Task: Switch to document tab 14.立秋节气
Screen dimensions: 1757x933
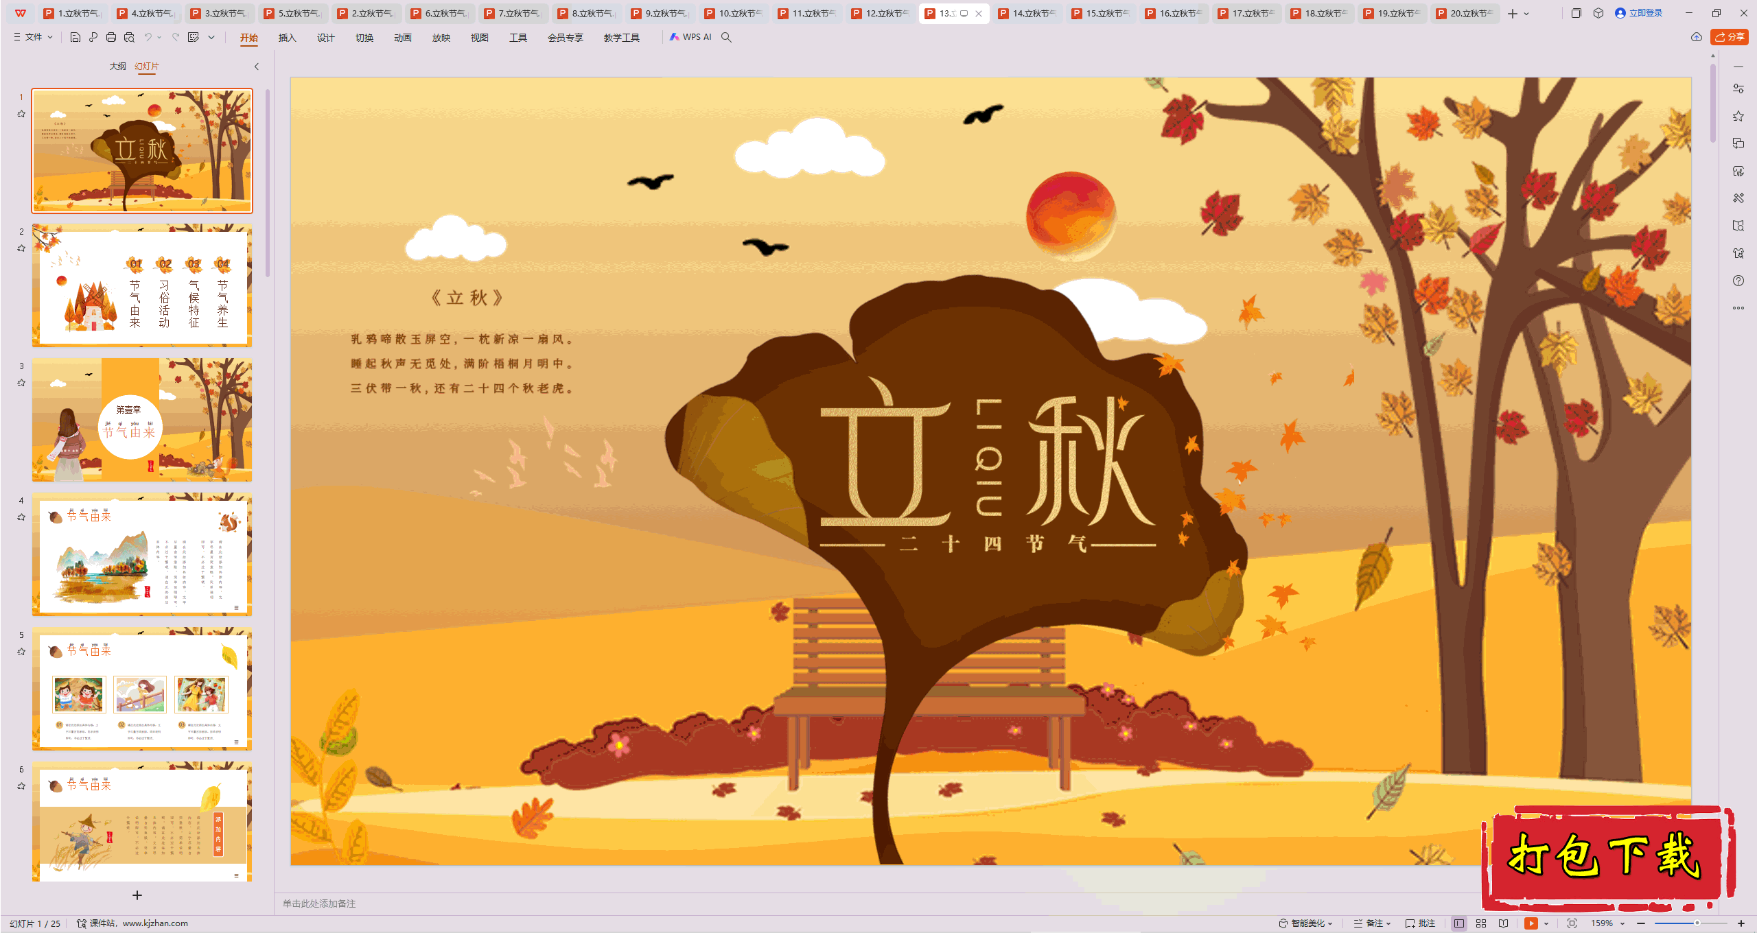Action: pyautogui.click(x=1027, y=13)
